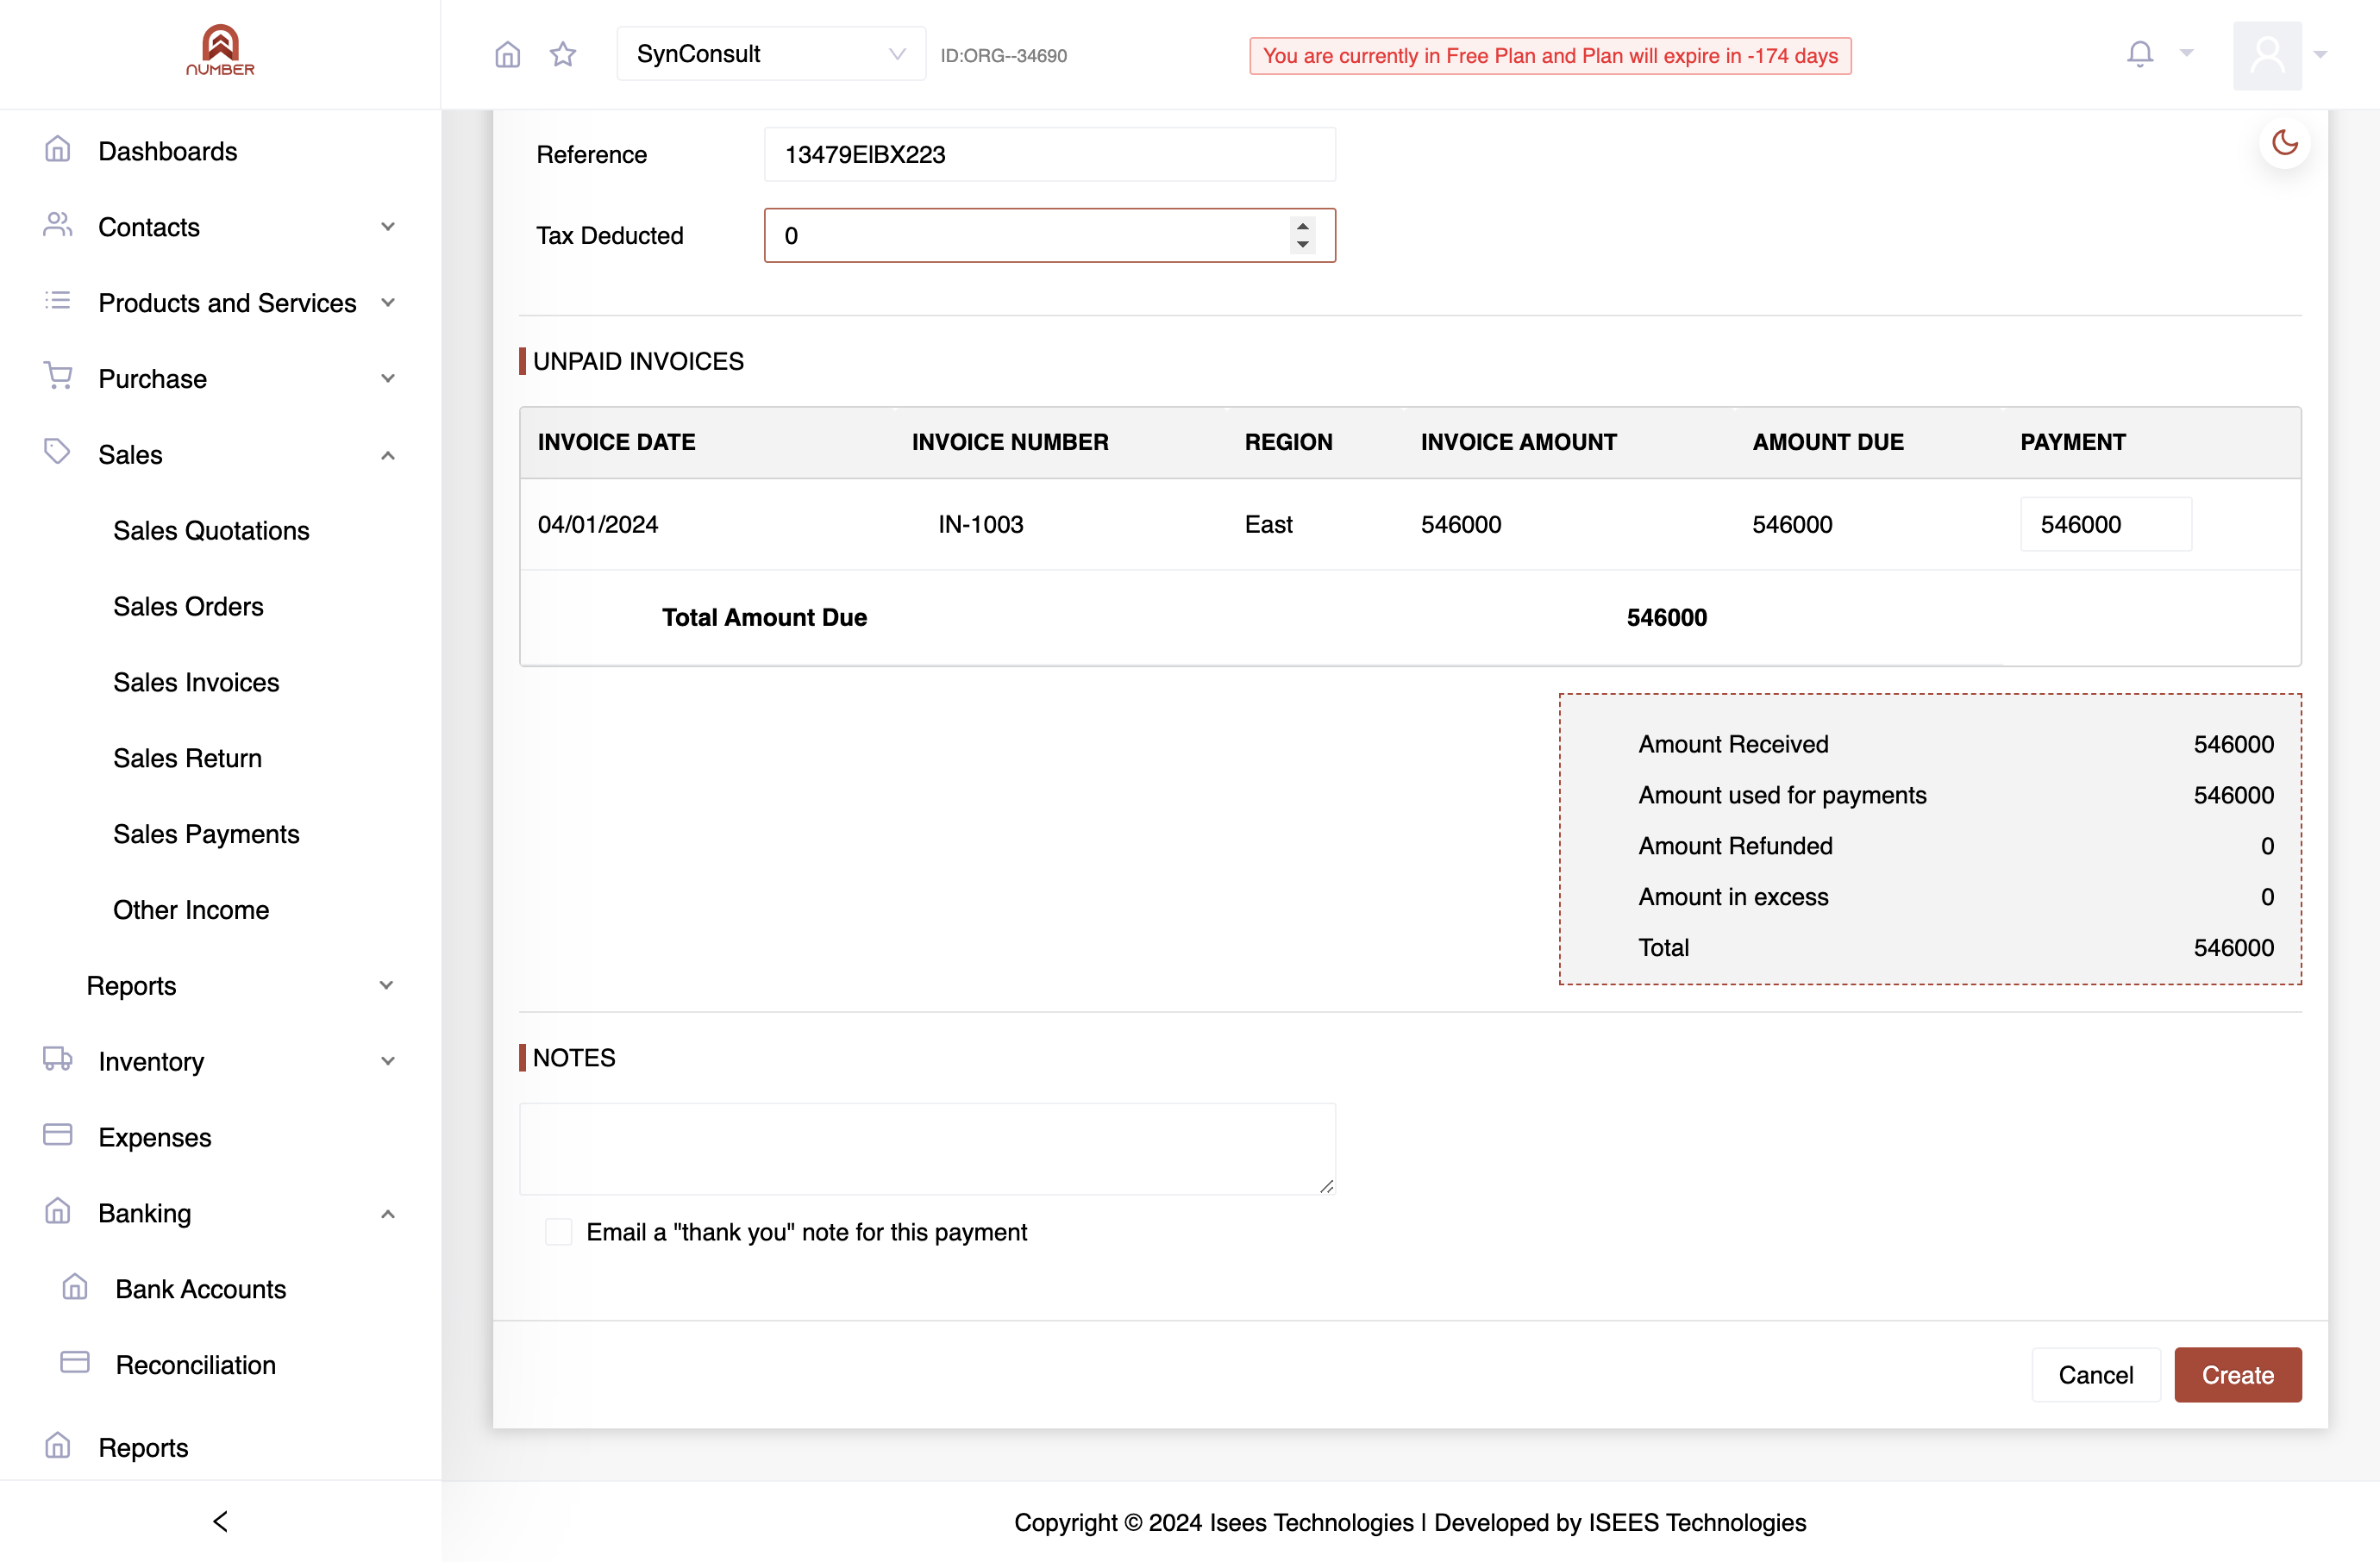Collapse the Sales menu chevron

tap(388, 456)
